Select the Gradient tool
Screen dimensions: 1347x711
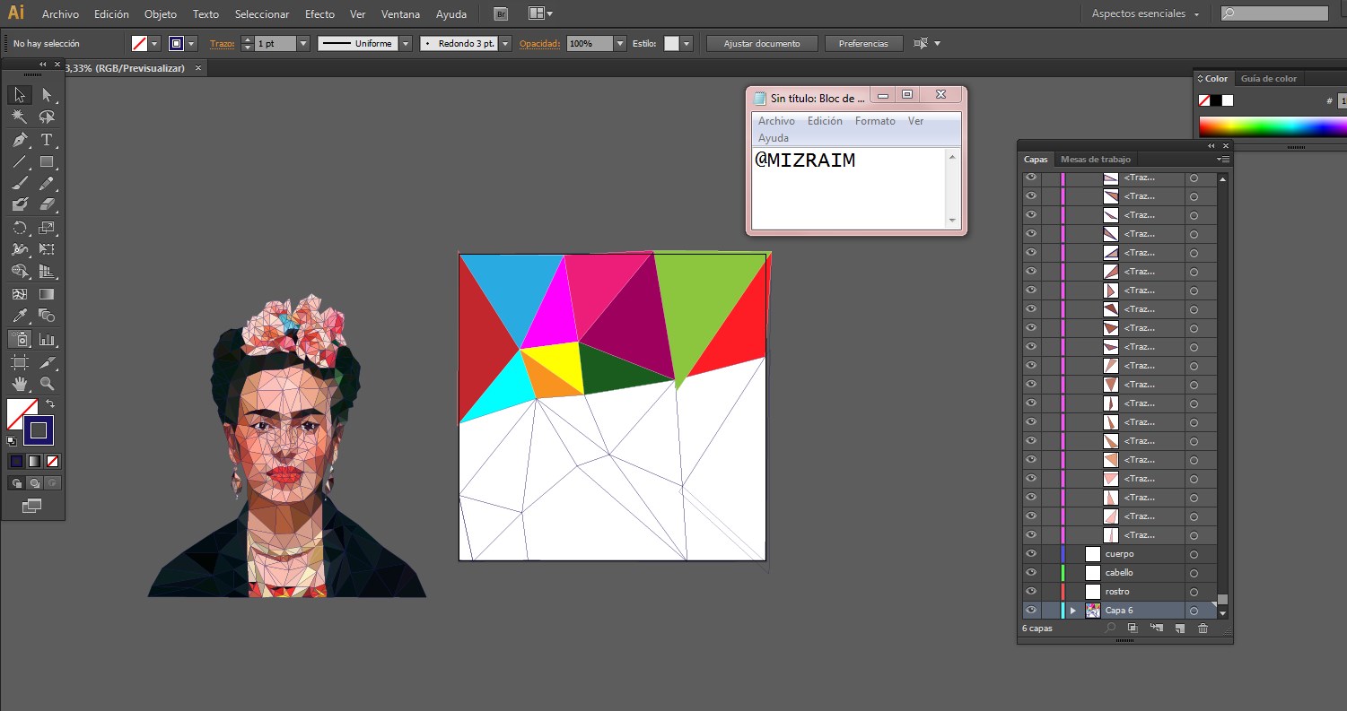coord(47,293)
